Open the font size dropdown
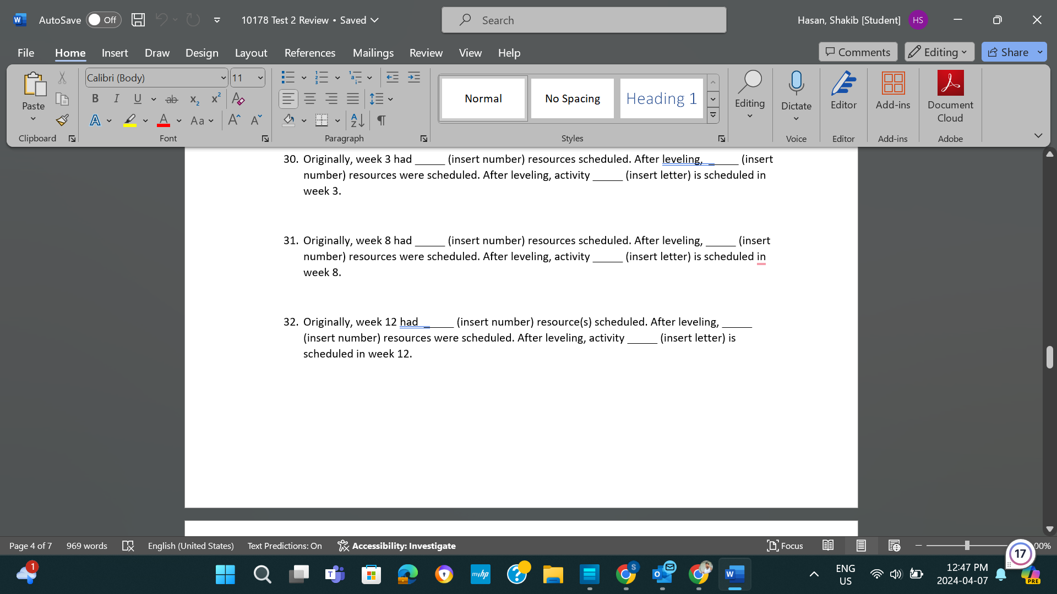The height and width of the screenshot is (594, 1057). coord(259,78)
